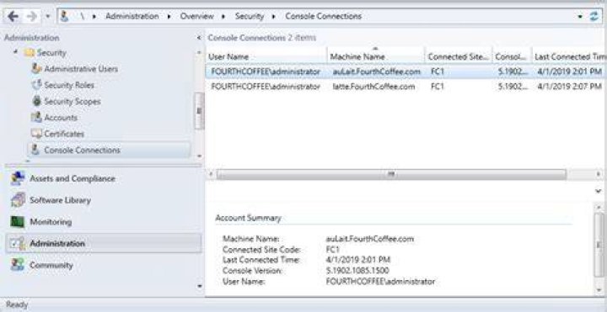
Task: Click the Certificates node icon
Action: [36, 134]
